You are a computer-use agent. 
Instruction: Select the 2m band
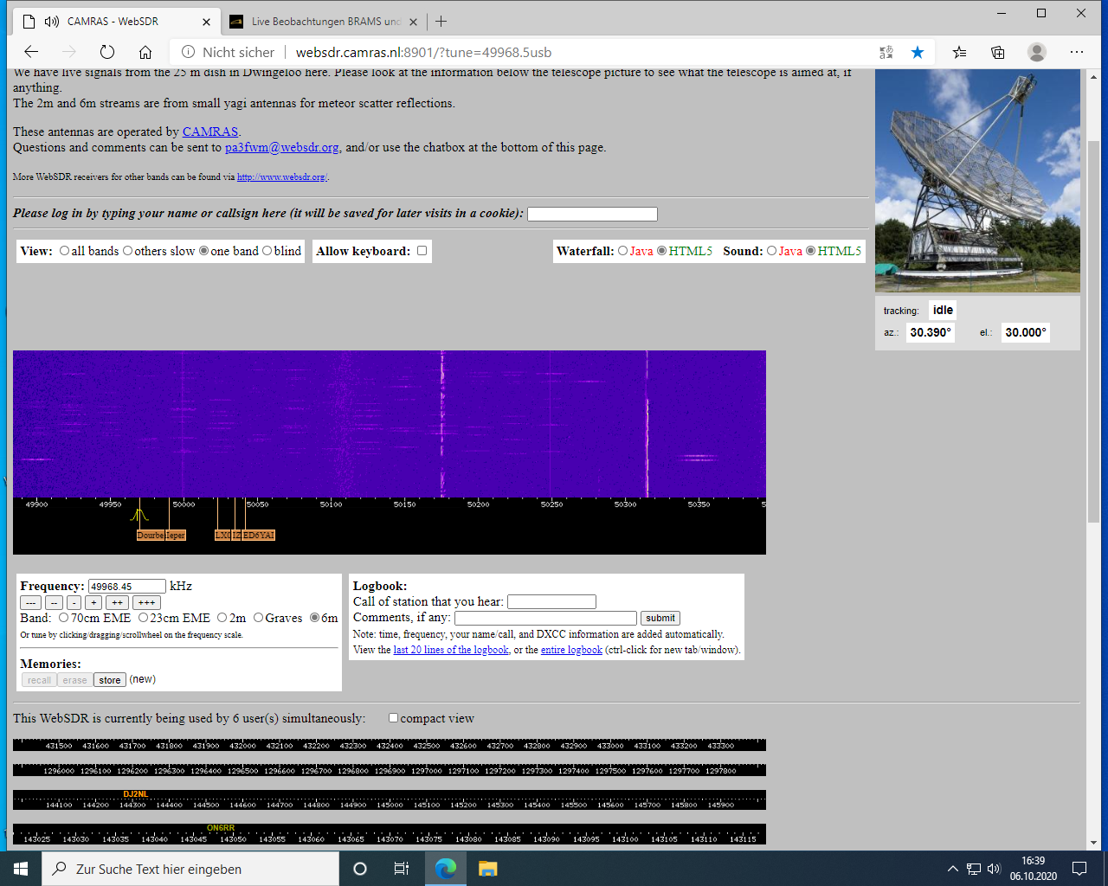coord(222,618)
